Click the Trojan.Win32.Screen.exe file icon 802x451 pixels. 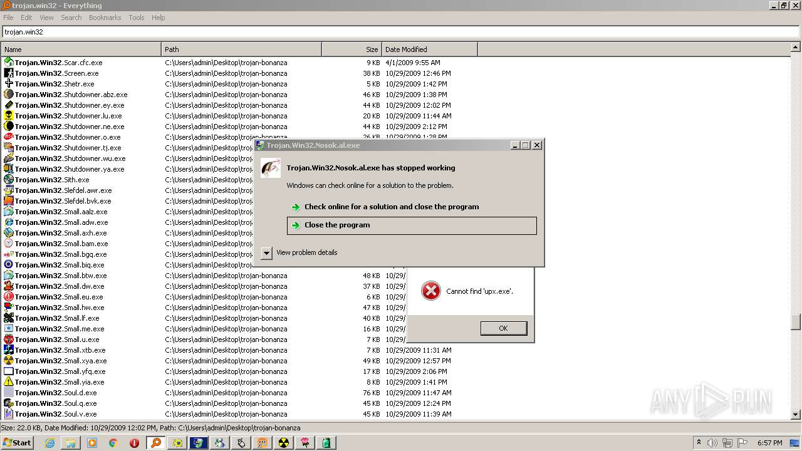pos(9,73)
